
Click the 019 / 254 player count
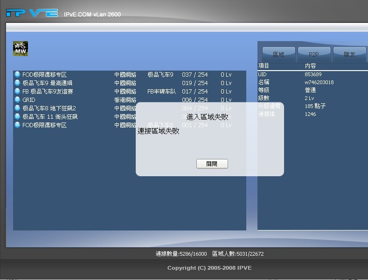(x=195, y=83)
